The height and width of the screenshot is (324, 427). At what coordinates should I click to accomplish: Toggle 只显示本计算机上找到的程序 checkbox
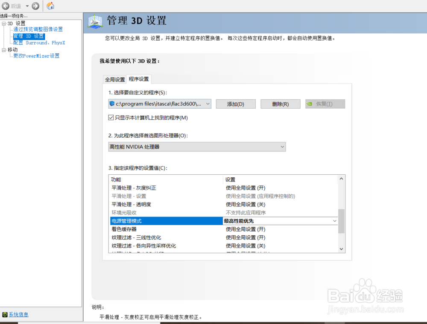coord(111,117)
